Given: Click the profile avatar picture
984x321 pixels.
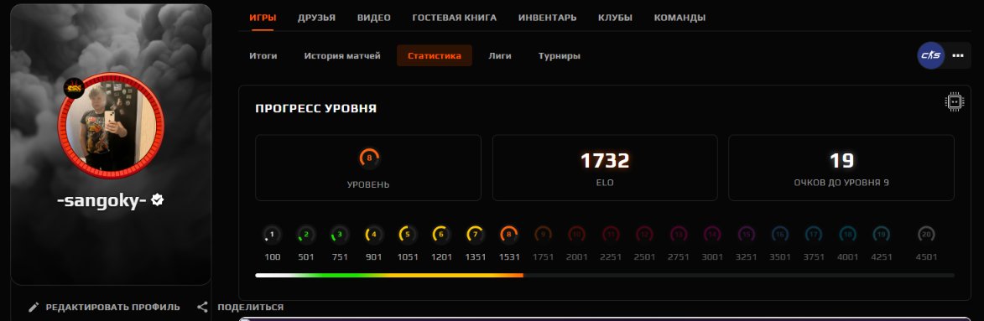Looking at the screenshot, I should tap(111, 125).
